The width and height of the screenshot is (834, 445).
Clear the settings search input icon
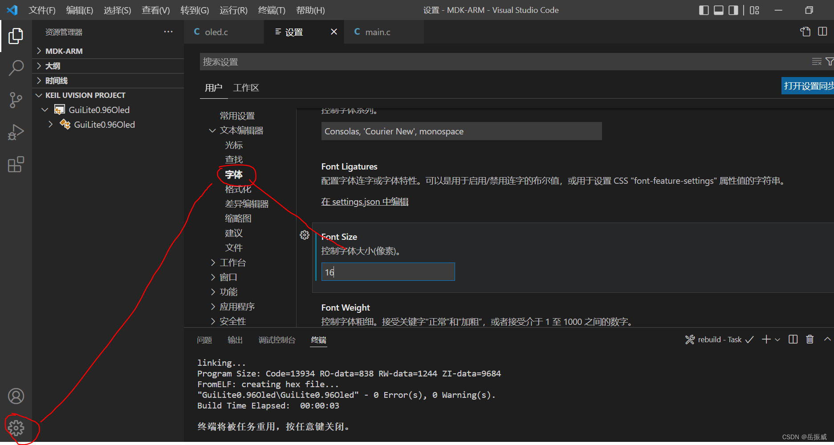point(817,62)
